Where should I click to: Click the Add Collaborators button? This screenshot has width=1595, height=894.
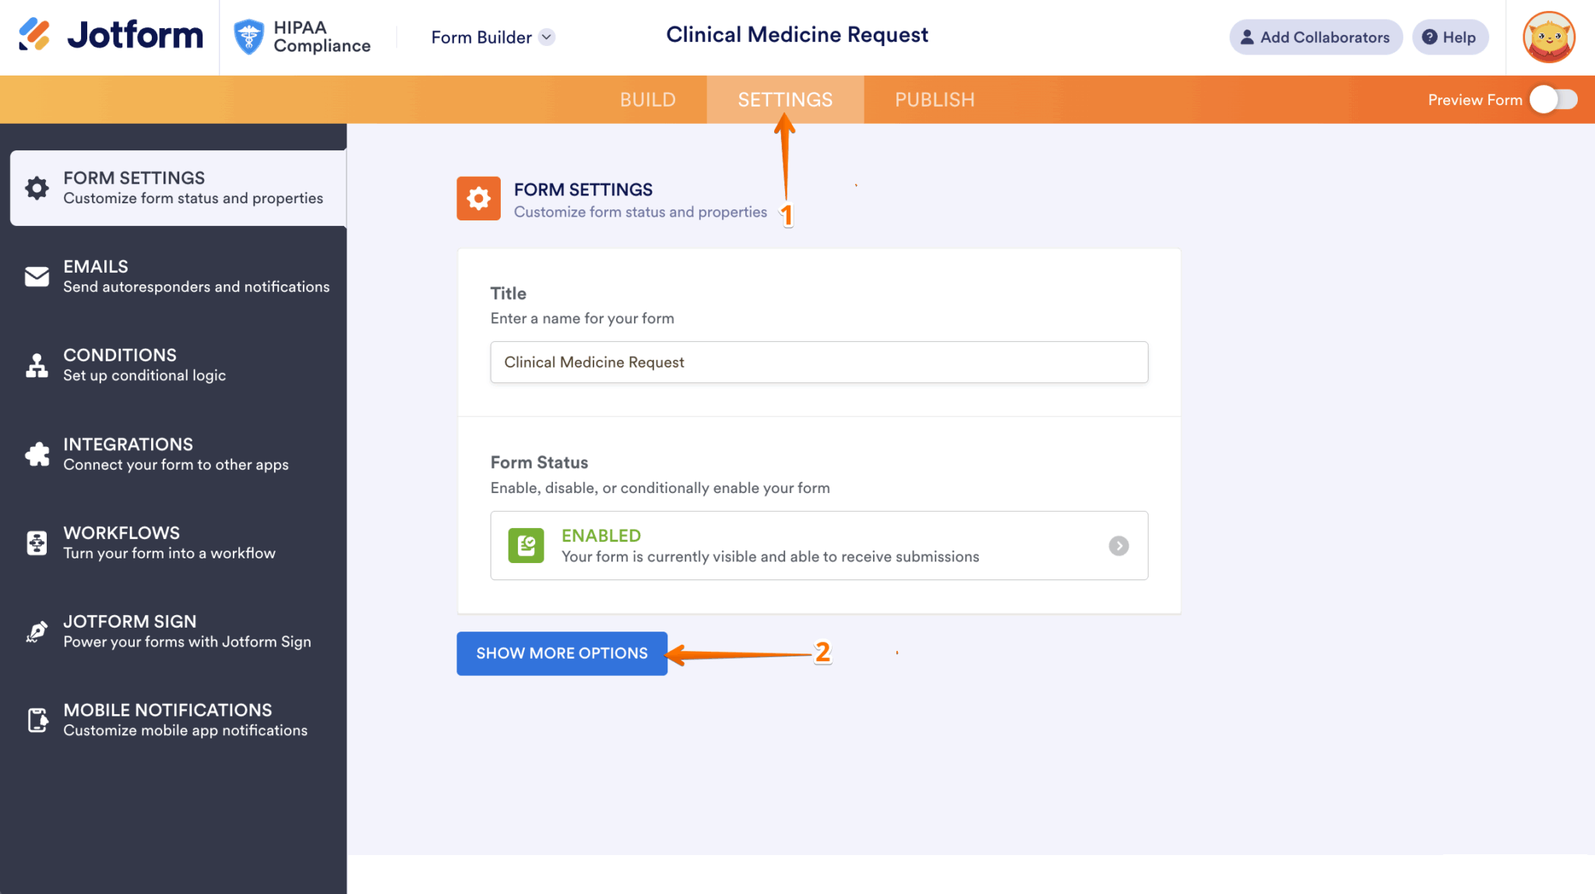[x=1315, y=37]
